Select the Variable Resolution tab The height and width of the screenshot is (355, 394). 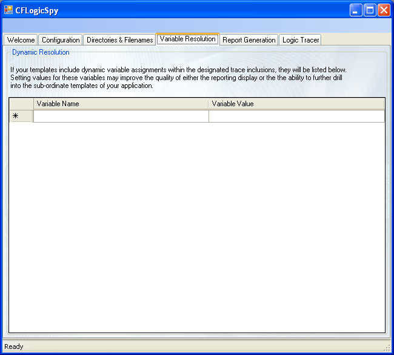pos(188,39)
